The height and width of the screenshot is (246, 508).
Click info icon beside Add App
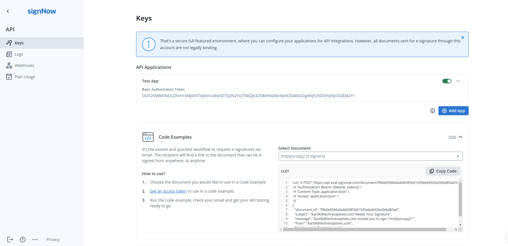432,111
